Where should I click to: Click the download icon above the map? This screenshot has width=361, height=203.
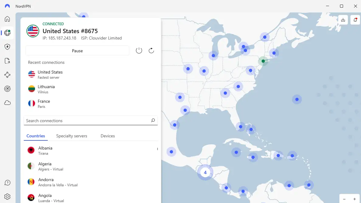(x=343, y=20)
